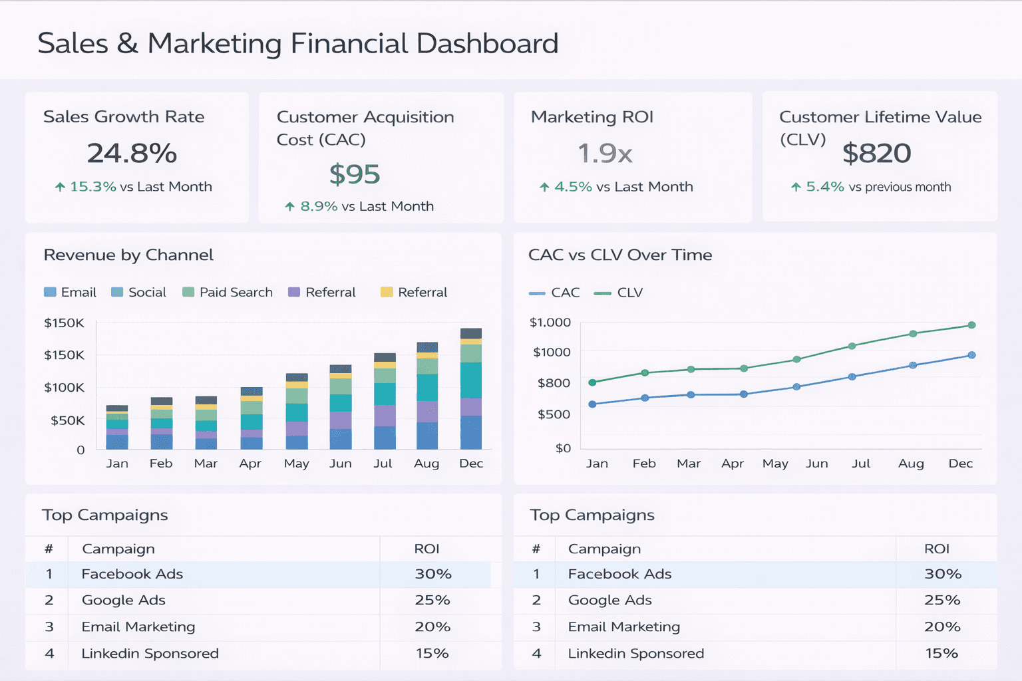Image resolution: width=1022 pixels, height=681 pixels.
Task: Click the up arrow beside 8.9% on CAC card
Action: pyautogui.click(x=291, y=206)
